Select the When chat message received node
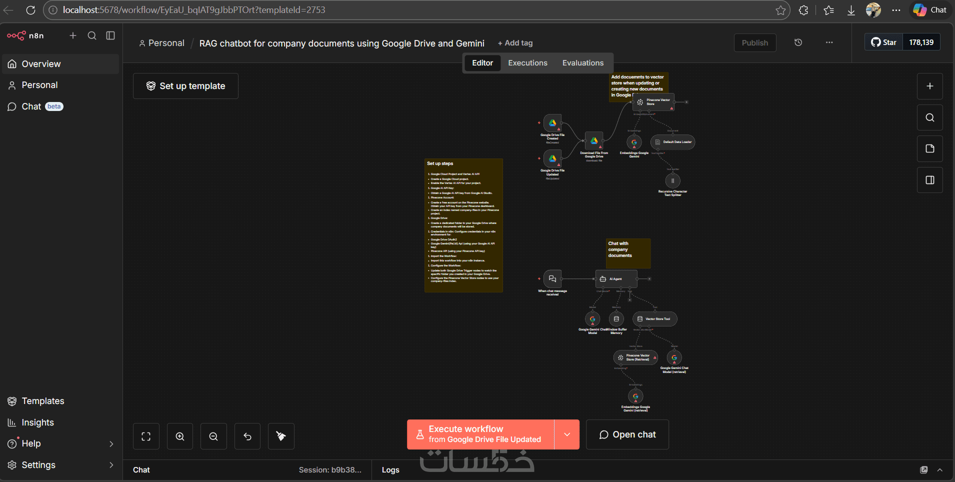 (552, 279)
